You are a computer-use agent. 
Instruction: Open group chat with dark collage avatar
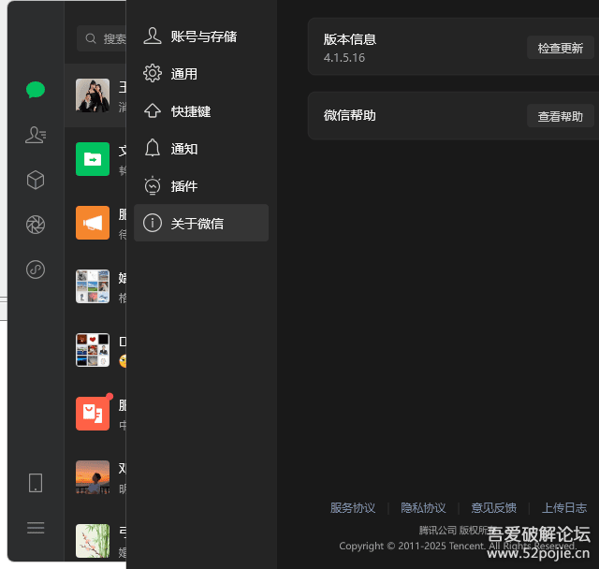93,350
